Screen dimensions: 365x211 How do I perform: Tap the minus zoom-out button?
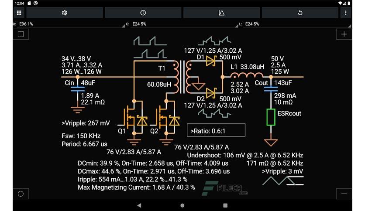click(344, 194)
